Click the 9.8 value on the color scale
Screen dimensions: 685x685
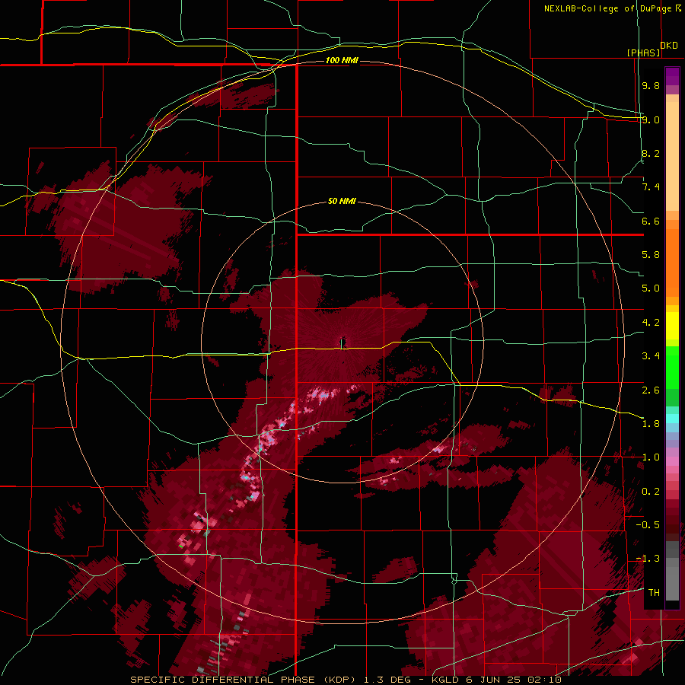(x=651, y=85)
